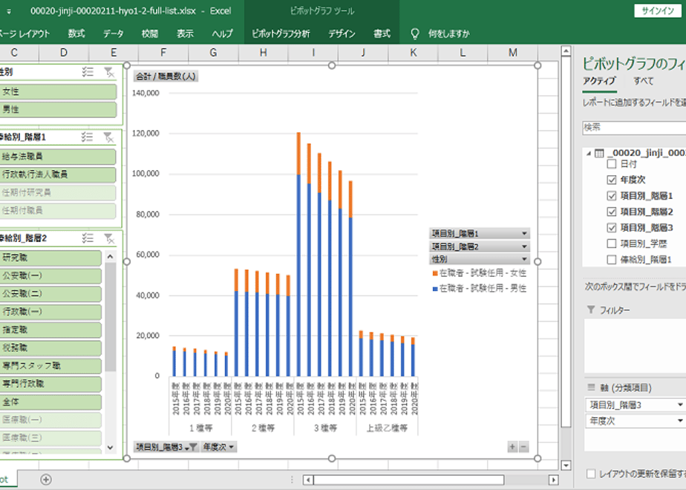The width and height of the screenshot is (686, 490).
Task: Uncheck the 項目別_階層2 field checkbox
Action: click(x=612, y=212)
